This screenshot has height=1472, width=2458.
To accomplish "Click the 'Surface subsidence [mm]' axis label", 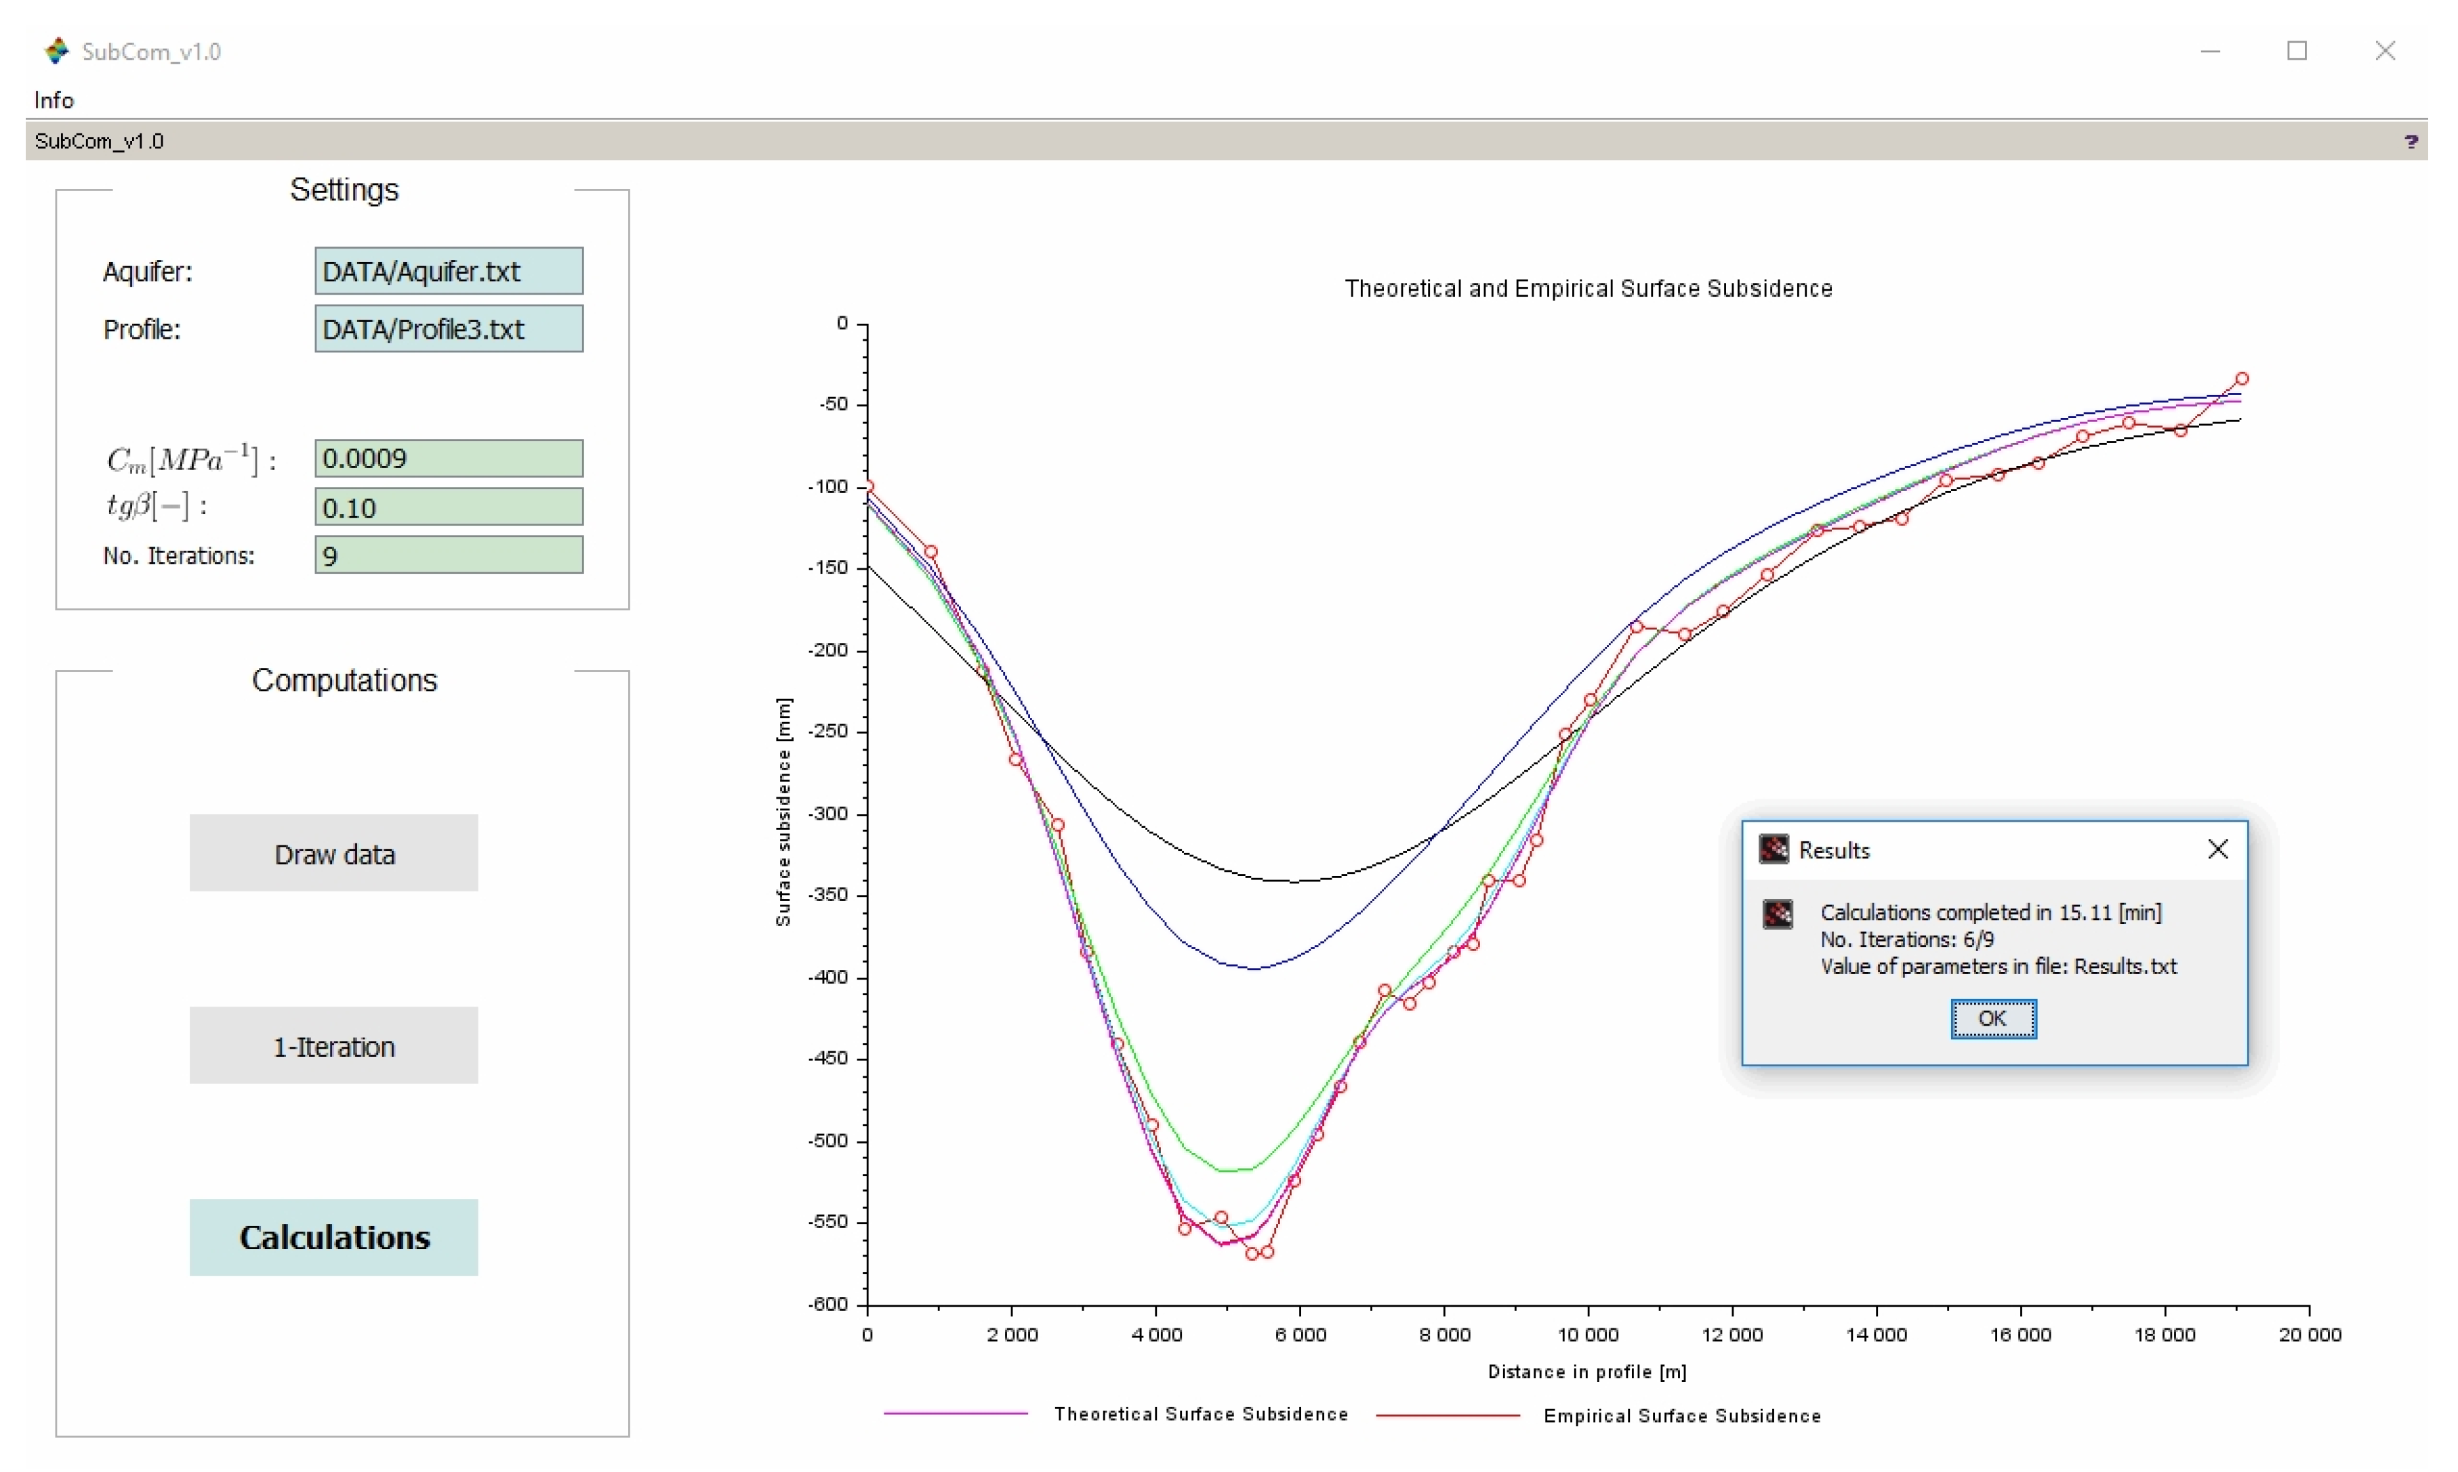I will click(784, 812).
